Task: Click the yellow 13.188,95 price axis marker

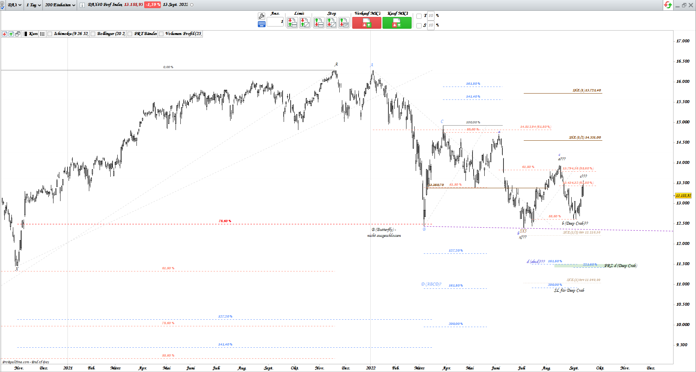Action: click(683, 196)
